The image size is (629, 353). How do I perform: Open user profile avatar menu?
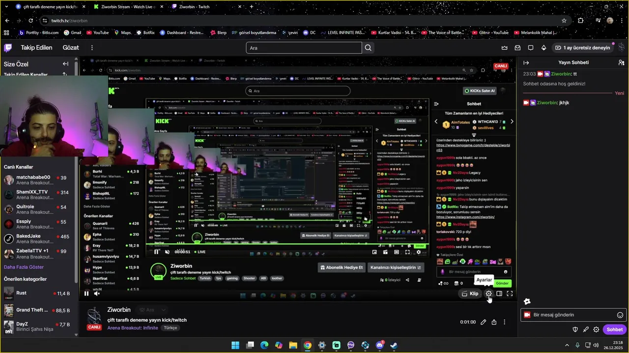pos(621,48)
